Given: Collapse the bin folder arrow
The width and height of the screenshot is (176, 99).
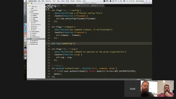Looking at the screenshot, I should pos(29,9).
